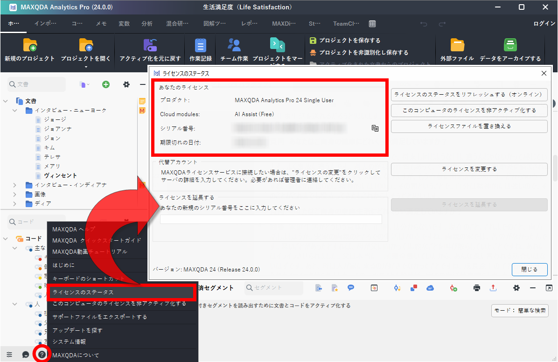The width and height of the screenshot is (558, 362).
Task: Click アクティブ化を元に戻す icon
Action: tap(150, 45)
